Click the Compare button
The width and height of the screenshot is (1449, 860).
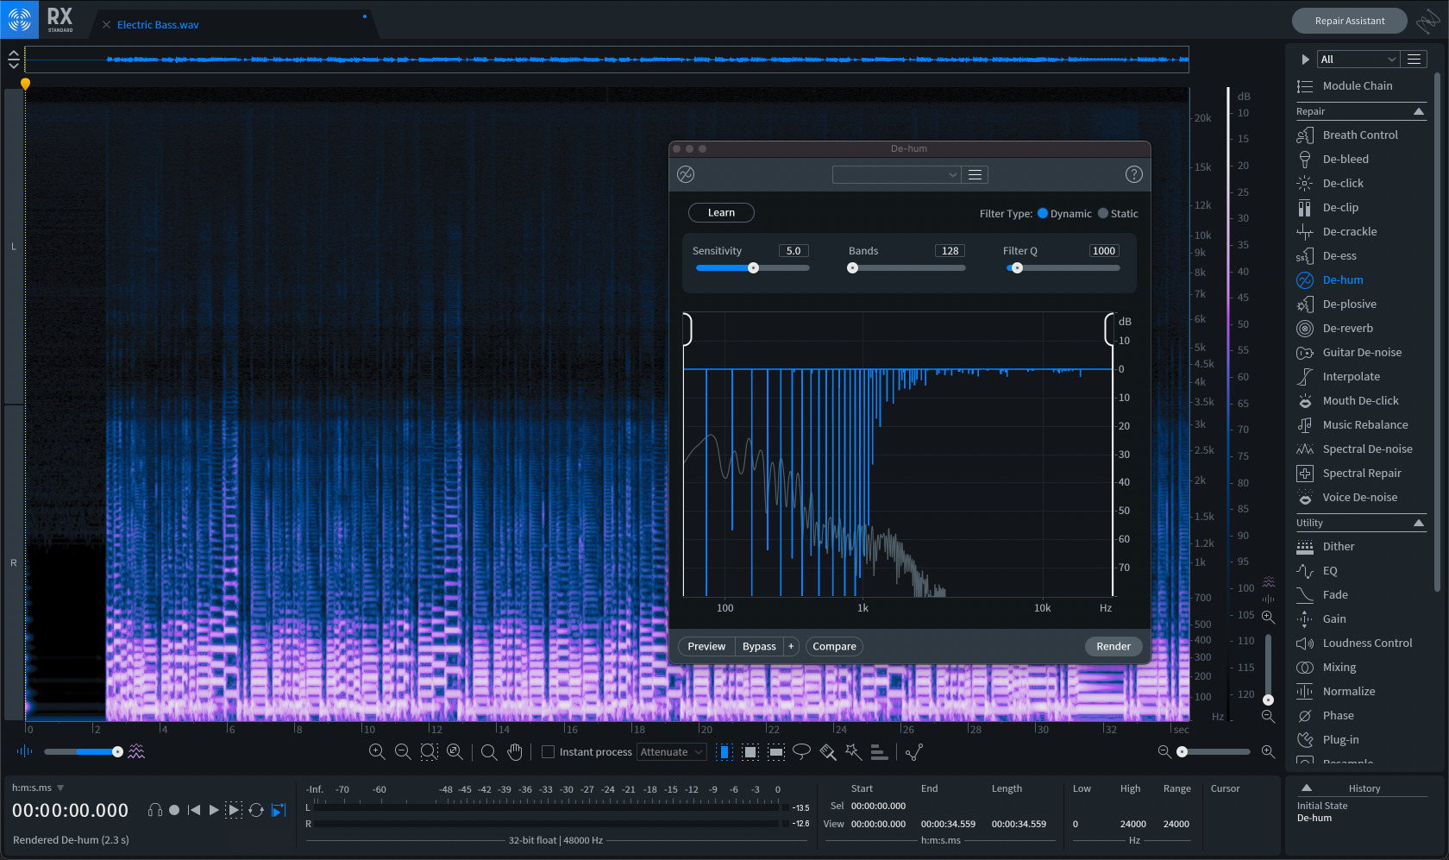834,646
